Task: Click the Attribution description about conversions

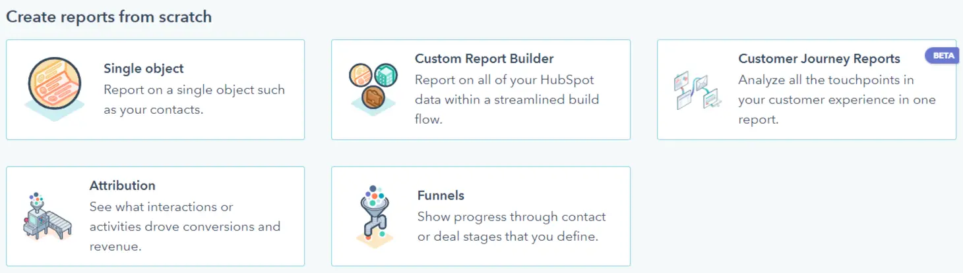Action: (185, 227)
